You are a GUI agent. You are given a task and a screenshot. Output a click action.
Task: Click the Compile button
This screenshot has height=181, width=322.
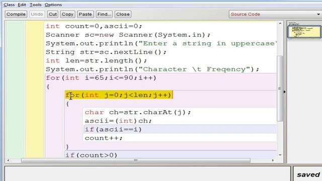[16, 14]
